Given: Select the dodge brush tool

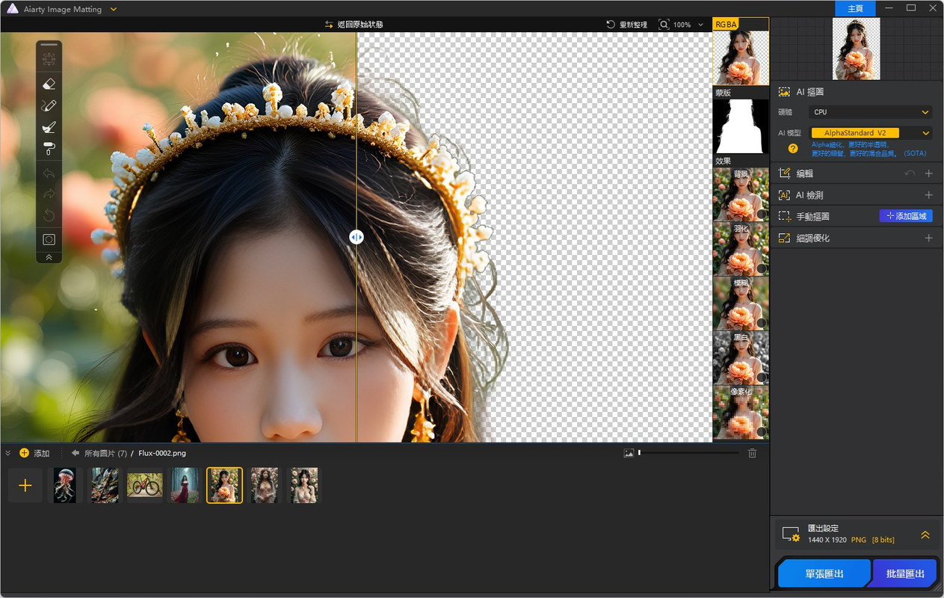Looking at the screenshot, I should click(x=49, y=127).
